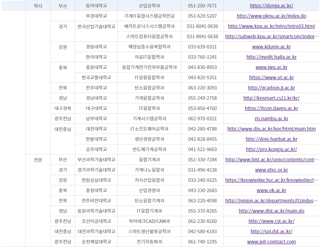Viewport: 320px width, 247px height.
Task: Click the 경남대학교 cell
Action: 96,98
